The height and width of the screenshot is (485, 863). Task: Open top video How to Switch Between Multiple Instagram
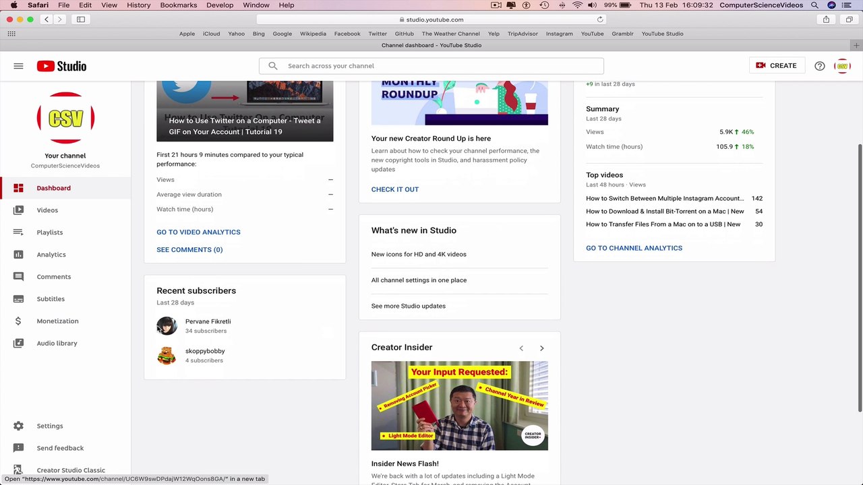tap(665, 199)
